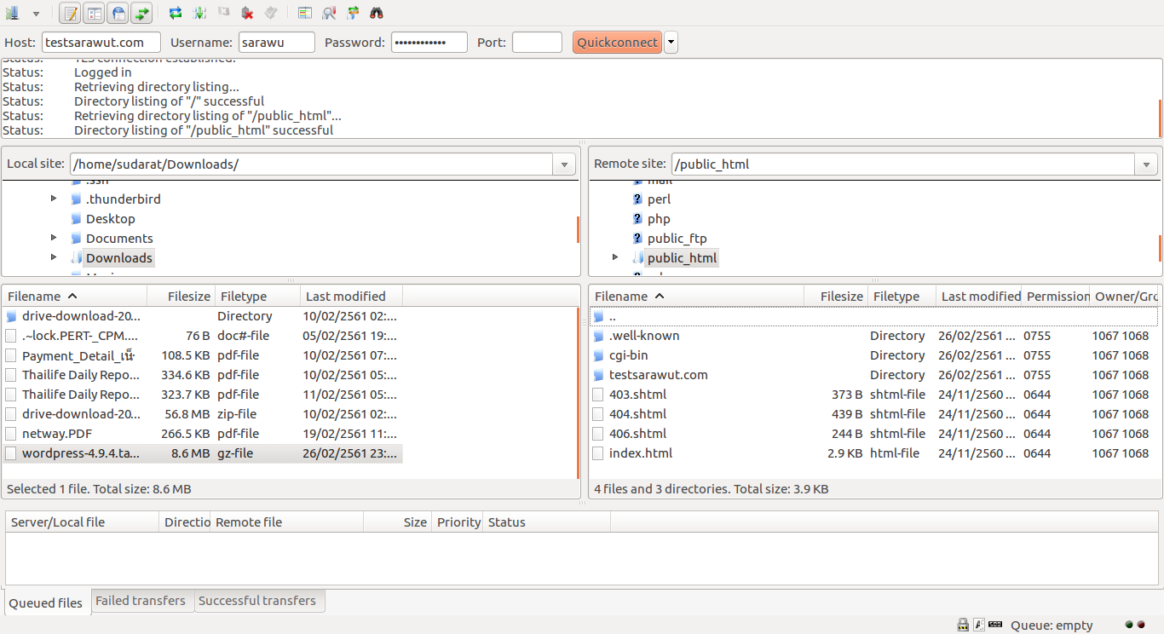1164x634 pixels.
Task: Click the refresh file lists icon
Action: (x=176, y=13)
